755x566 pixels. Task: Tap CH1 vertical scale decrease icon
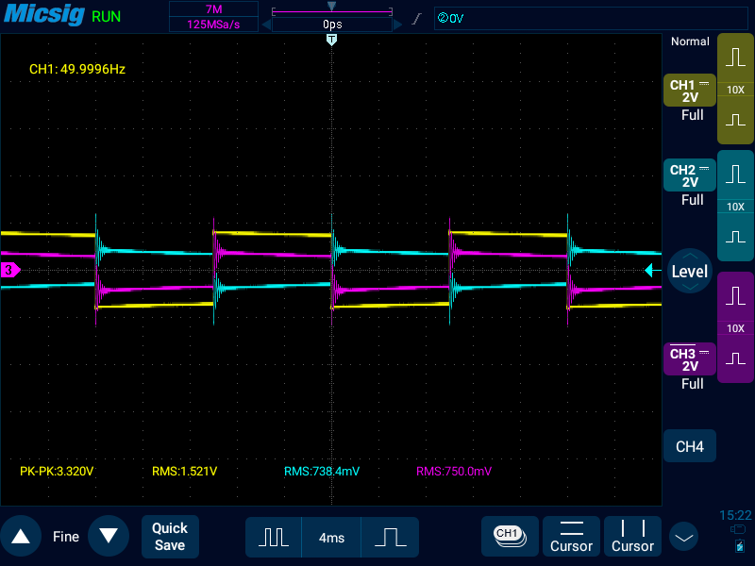click(735, 120)
